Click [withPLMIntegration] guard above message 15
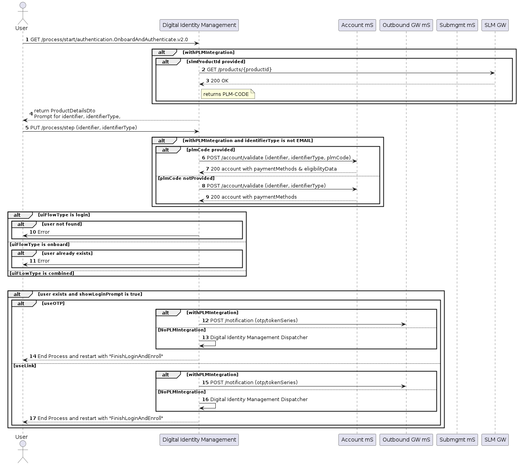Viewport: 518px width, 465px height. [x=212, y=375]
